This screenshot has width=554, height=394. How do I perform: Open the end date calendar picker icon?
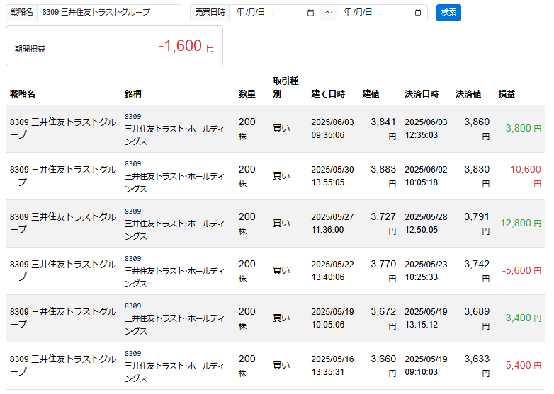tap(417, 13)
